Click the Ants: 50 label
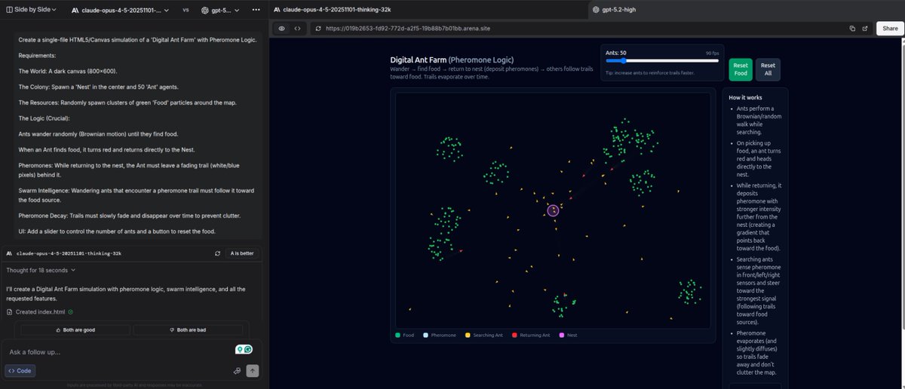Viewport: 905px width, 389px height. coord(616,53)
